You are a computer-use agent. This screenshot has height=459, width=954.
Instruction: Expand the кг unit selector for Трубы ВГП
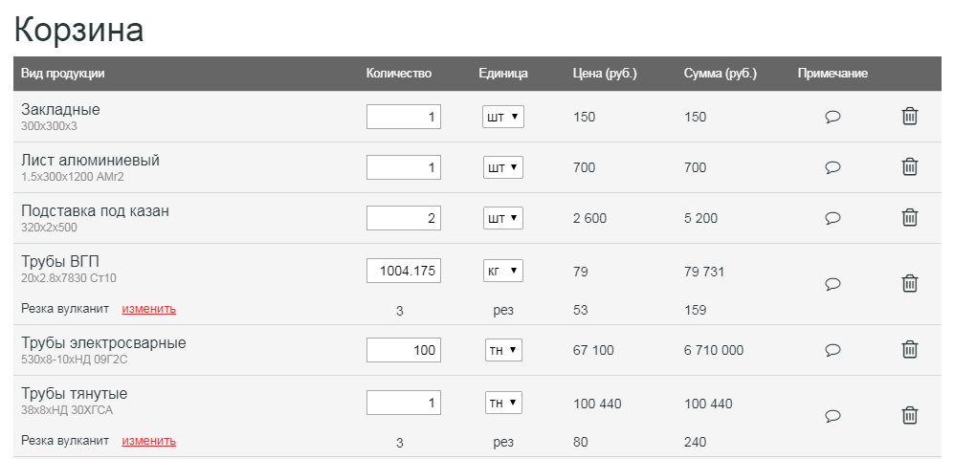pyautogui.click(x=503, y=272)
